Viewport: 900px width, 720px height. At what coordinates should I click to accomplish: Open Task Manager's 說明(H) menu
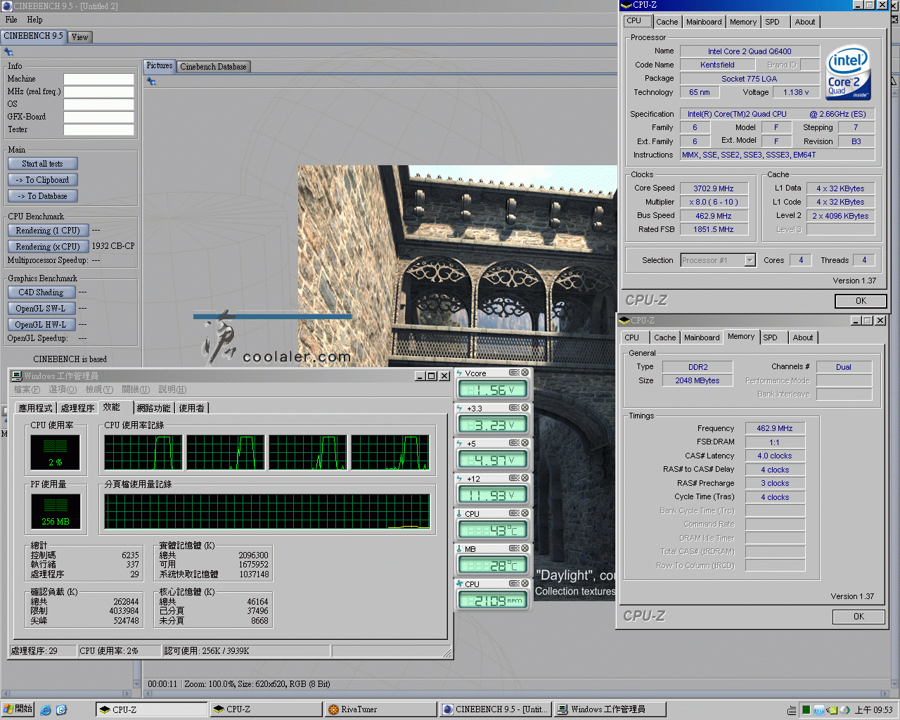click(x=172, y=390)
